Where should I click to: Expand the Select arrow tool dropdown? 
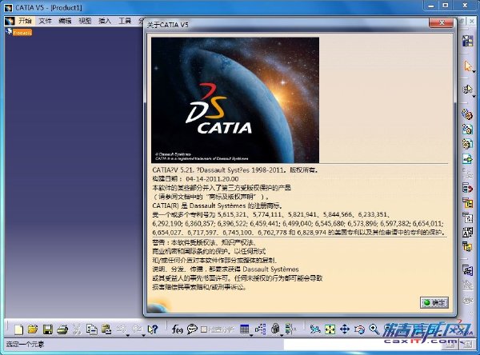click(x=474, y=72)
